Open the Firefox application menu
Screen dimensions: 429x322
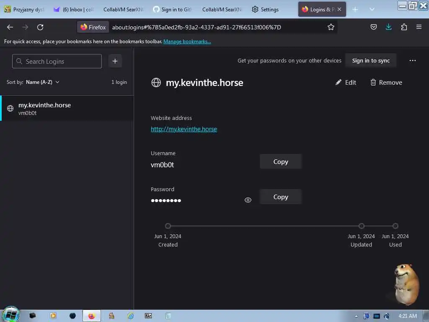(x=419, y=27)
